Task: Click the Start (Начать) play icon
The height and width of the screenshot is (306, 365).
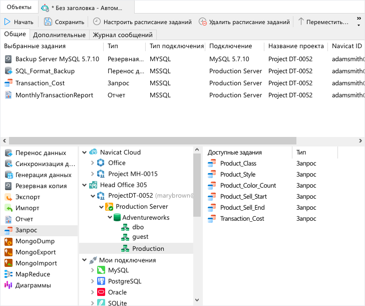Action: click(8, 22)
